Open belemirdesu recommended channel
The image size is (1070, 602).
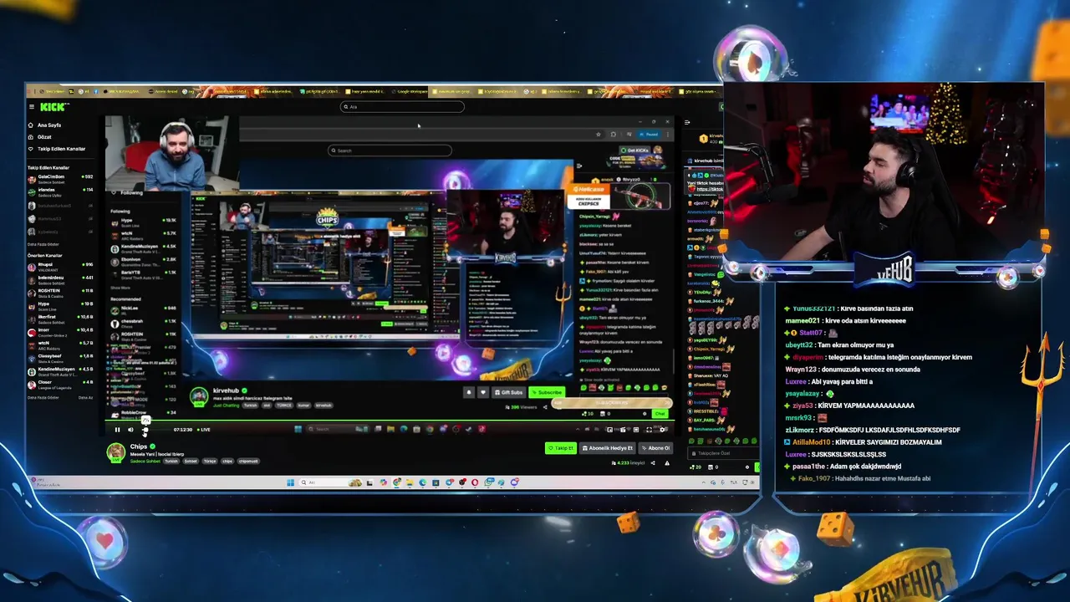(60, 278)
